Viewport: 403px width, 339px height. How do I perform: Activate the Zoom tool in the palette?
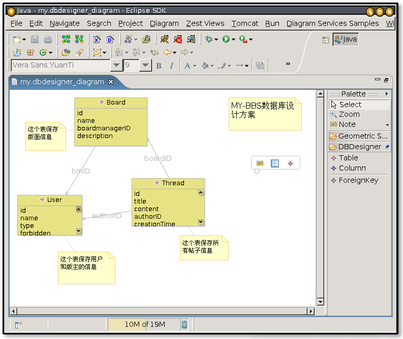point(349,114)
